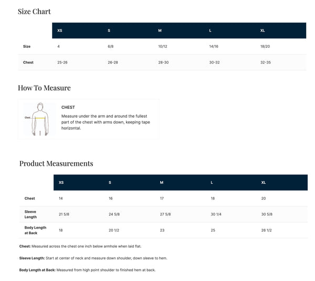Image resolution: width=315 pixels, height=281 pixels.
Task: Select the 21 5/8 sleeve length value
Action: [64, 214]
